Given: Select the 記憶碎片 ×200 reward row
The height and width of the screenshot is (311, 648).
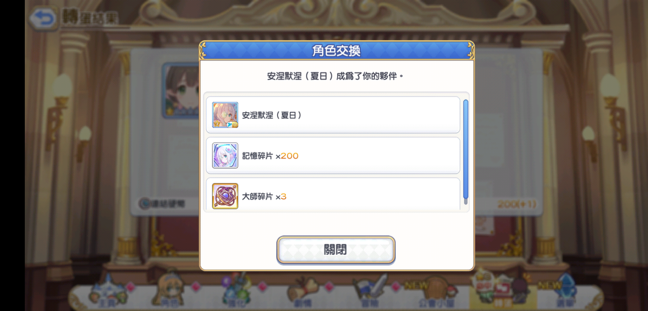Looking at the screenshot, I should click(333, 155).
